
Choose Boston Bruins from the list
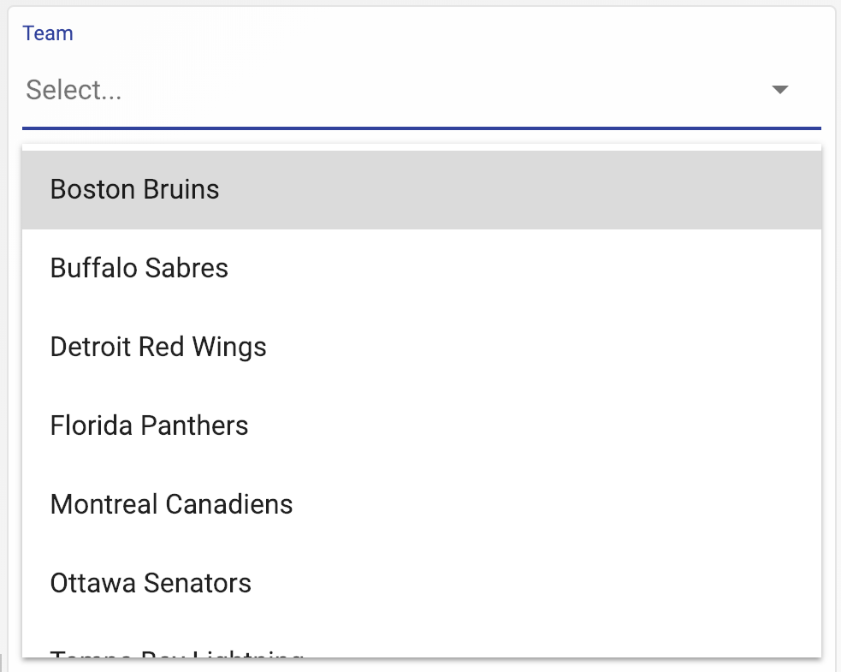point(135,189)
